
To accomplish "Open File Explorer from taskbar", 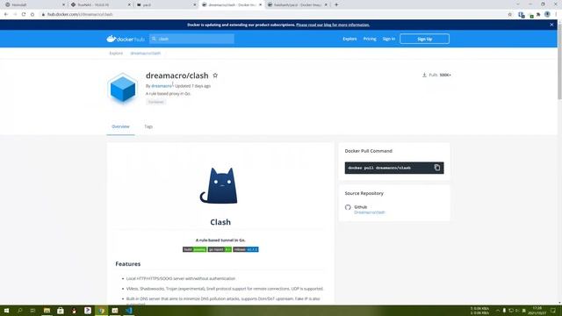I will tap(47, 311).
